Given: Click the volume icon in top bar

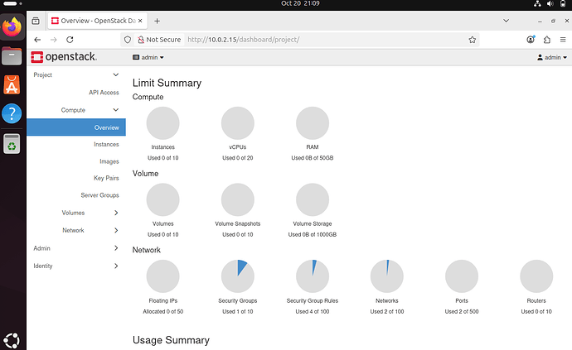Looking at the screenshot, I should point(550,3).
